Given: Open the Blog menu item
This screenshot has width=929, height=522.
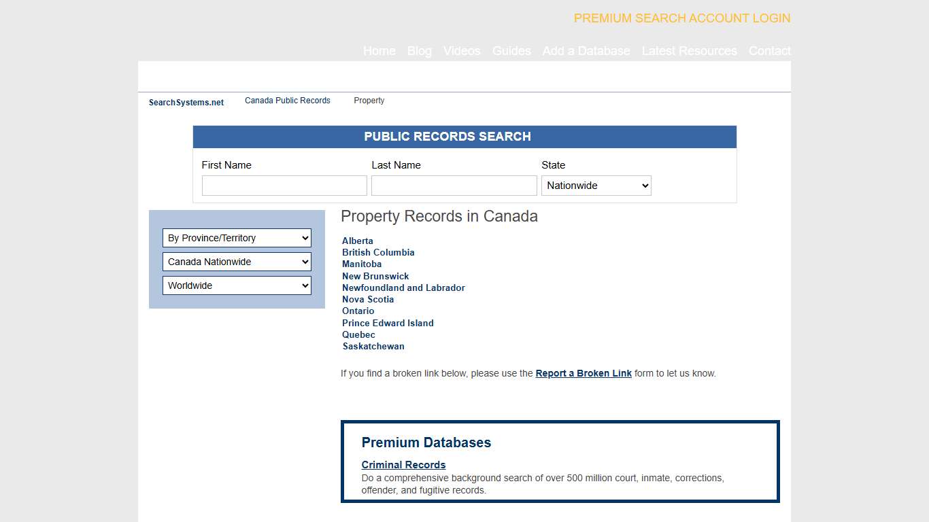Looking at the screenshot, I should [x=419, y=51].
